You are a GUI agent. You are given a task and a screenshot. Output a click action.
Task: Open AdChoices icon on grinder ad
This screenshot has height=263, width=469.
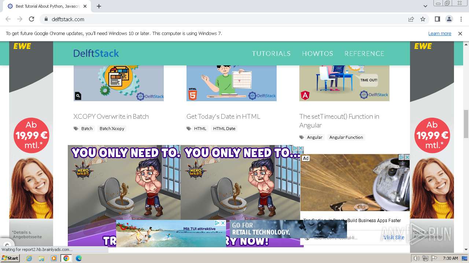pos(401,157)
